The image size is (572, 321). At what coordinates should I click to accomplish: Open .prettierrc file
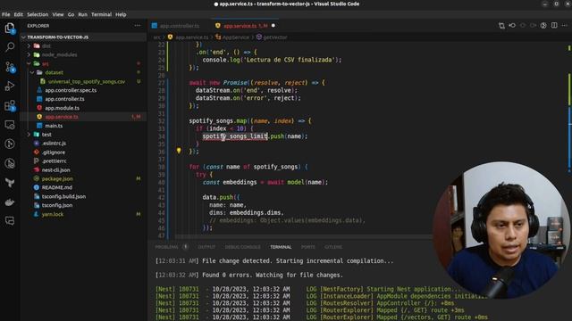[x=54, y=160]
